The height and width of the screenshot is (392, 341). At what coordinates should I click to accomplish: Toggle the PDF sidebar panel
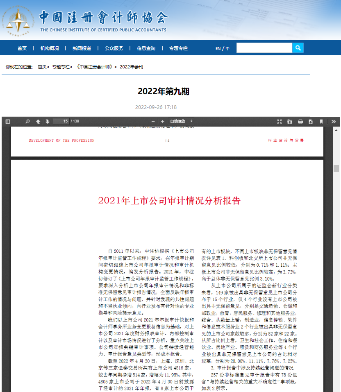tap(7, 121)
